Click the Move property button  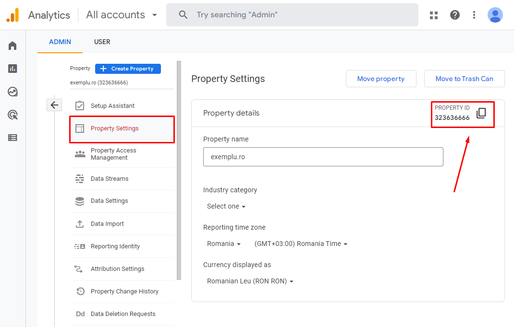pyautogui.click(x=380, y=79)
